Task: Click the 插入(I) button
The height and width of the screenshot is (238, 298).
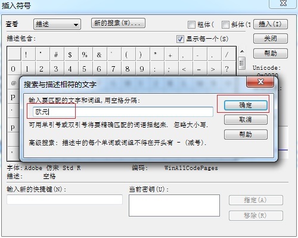Action: coord(271,24)
